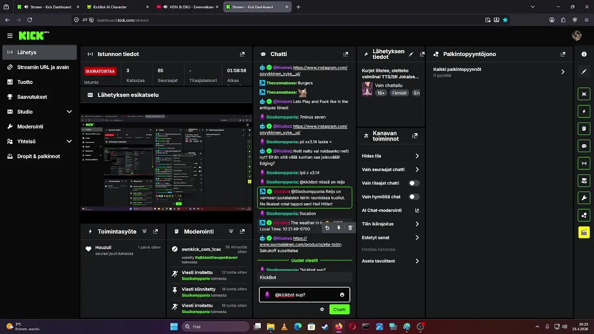Click KaikkienKissojenKaveri username in moderation log
Viewport: 594px width, 334px height.
coord(216,257)
